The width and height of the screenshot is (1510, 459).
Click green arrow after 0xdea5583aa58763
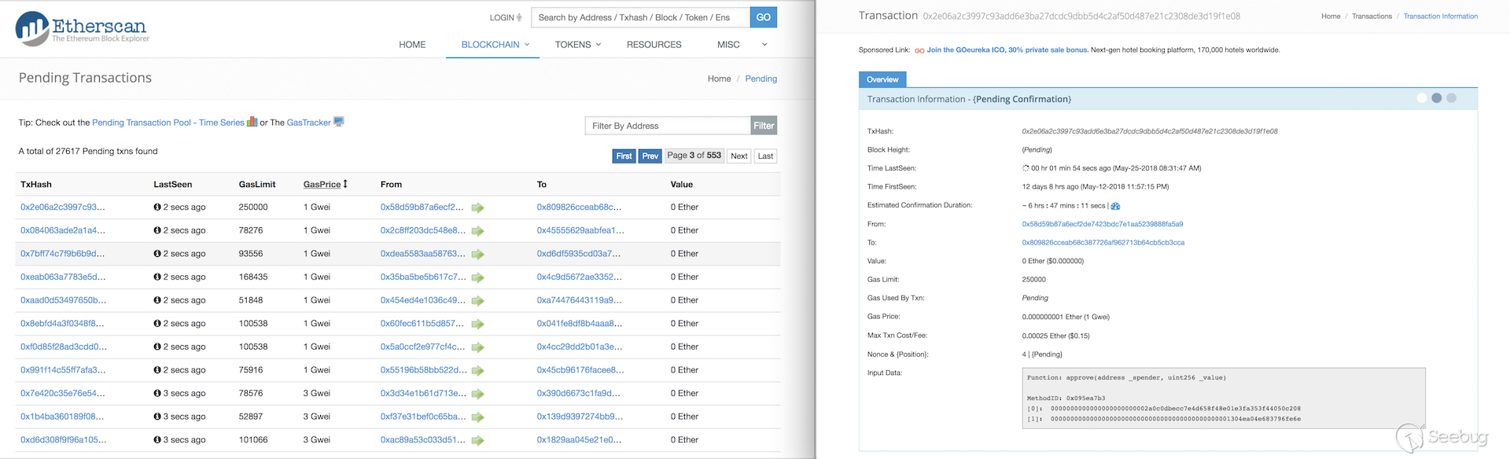477,254
